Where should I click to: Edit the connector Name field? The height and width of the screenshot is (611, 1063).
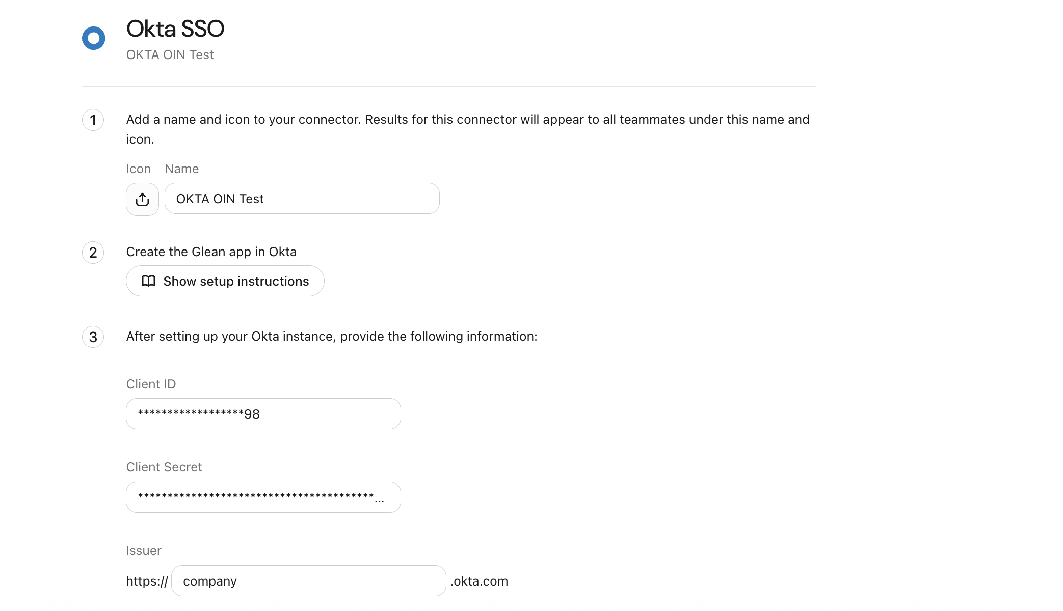[x=302, y=199]
